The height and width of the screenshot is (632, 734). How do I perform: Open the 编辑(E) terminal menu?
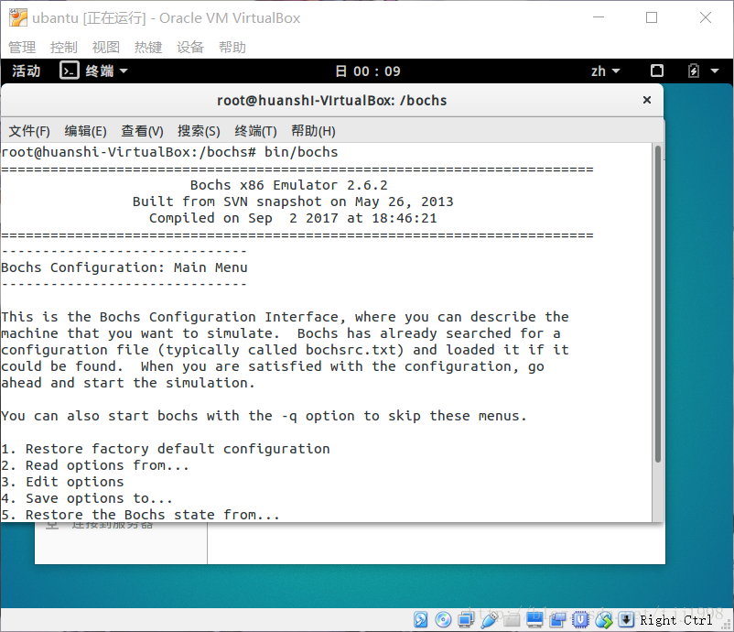pyautogui.click(x=86, y=131)
